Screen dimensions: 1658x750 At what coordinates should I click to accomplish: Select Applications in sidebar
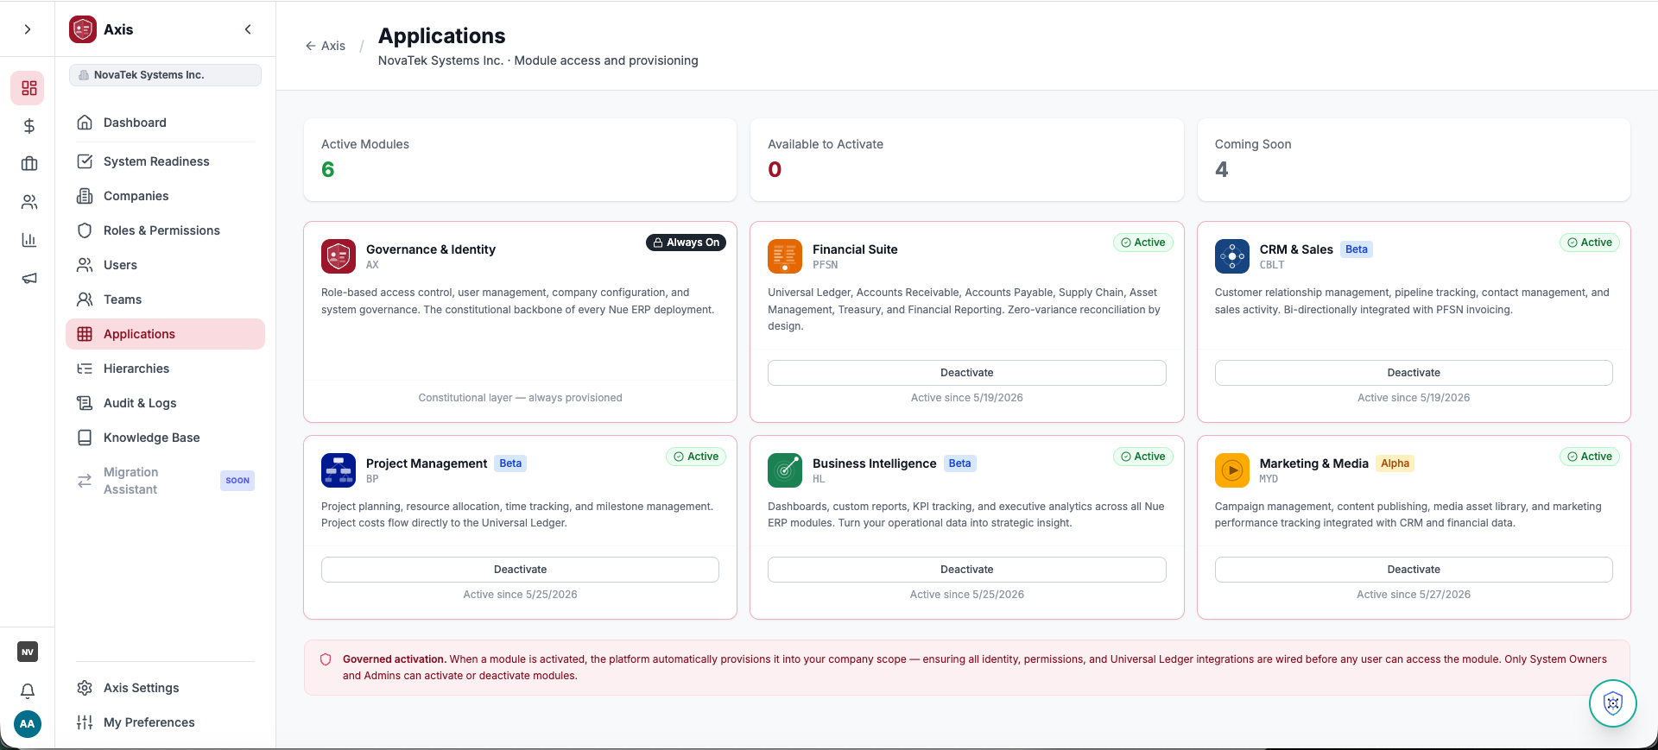tap(165, 334)
